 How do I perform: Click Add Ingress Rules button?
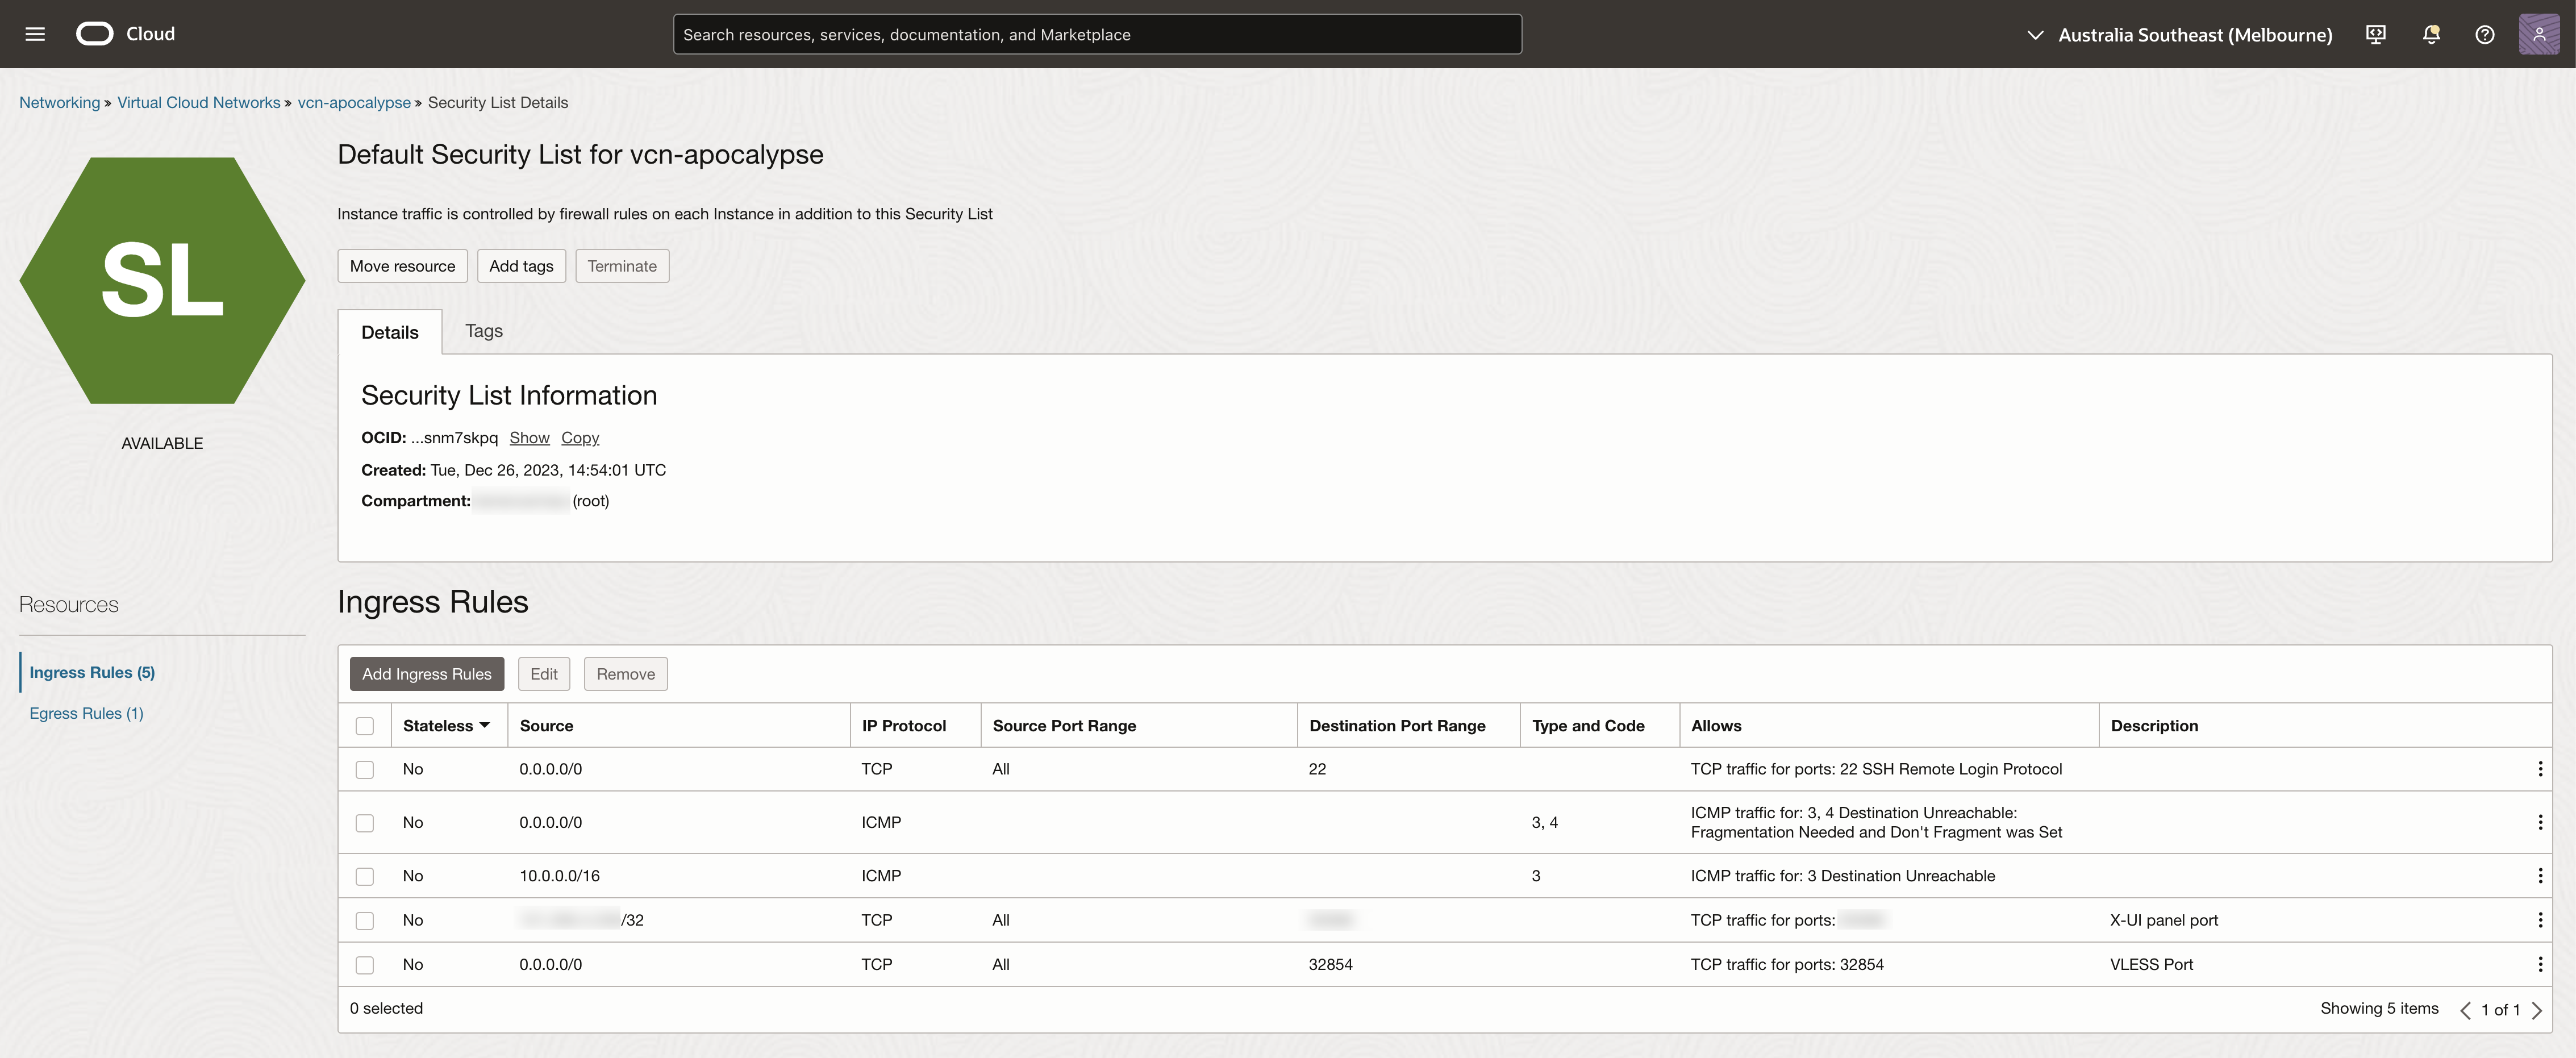427,674
